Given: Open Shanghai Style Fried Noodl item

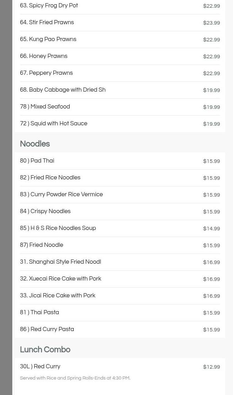Looking at the screenshot, I should [x=120, y=262].
